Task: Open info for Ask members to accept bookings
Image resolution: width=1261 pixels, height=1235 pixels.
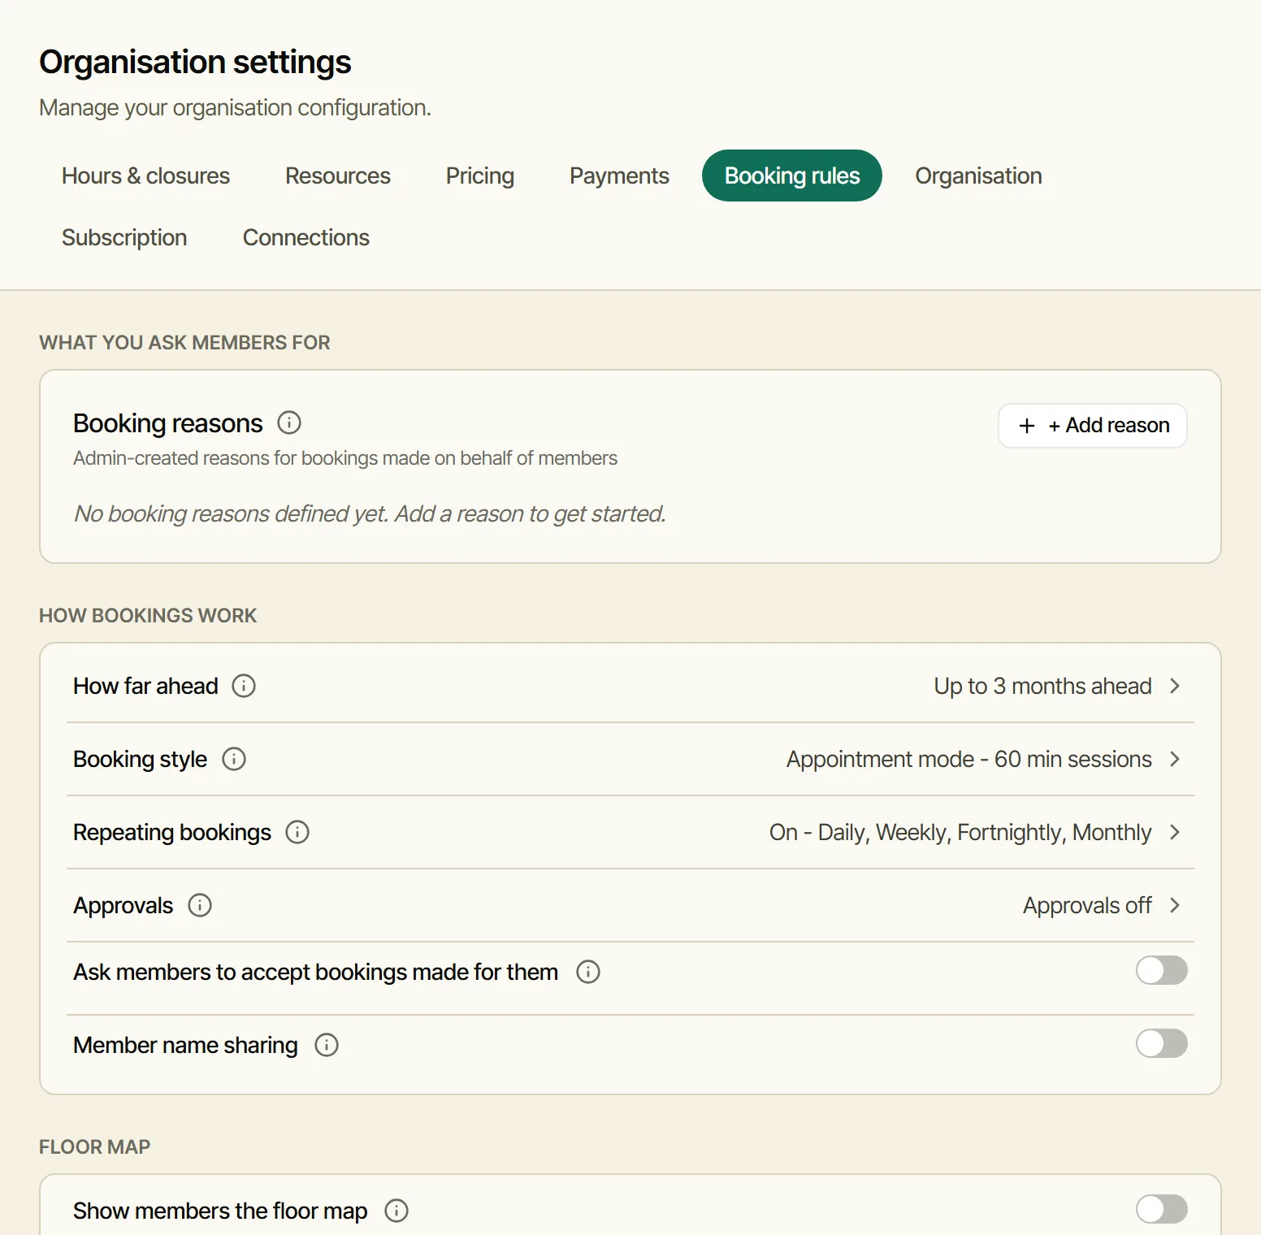Action: [588, 972]
